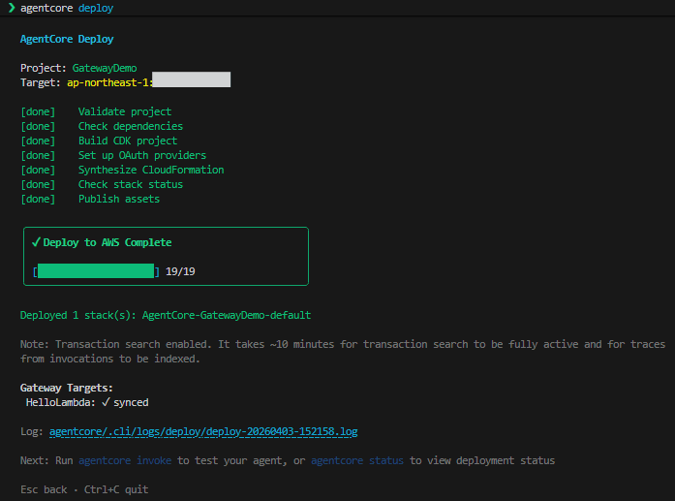Click the green prompt chevron at top
This screenshot has width=675, height=501.
(x=11, y=8)
